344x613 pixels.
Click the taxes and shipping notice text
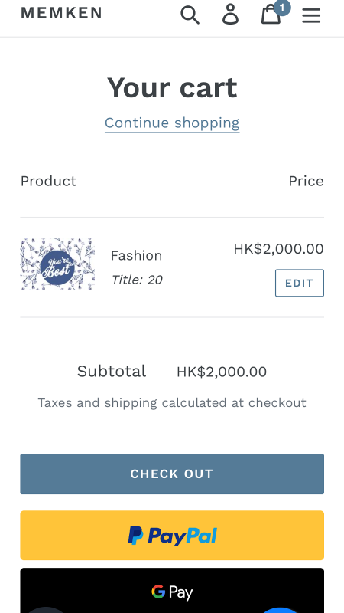click(172, 403)
